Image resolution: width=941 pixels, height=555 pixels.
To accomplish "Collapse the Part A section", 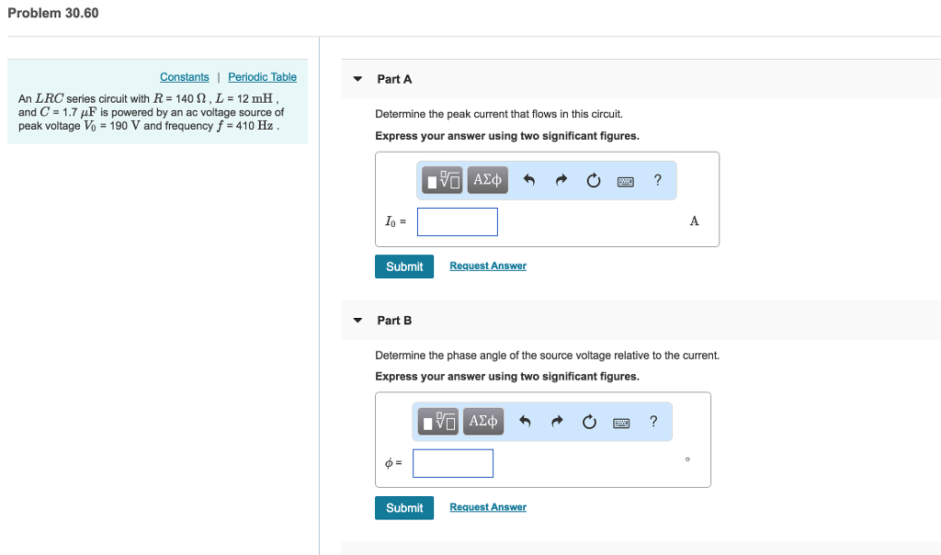I will pos(357,79).
